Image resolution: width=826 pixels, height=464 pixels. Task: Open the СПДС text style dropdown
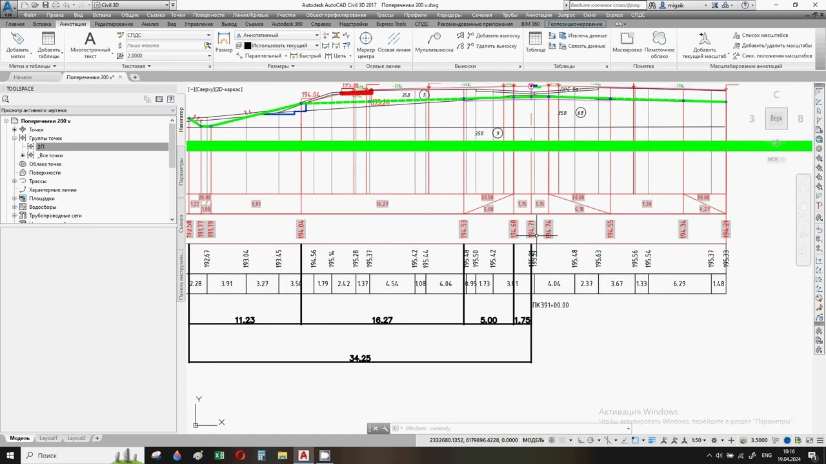click(208, 35)
